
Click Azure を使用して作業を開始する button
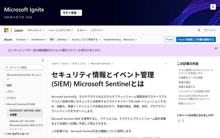(196, 39)
